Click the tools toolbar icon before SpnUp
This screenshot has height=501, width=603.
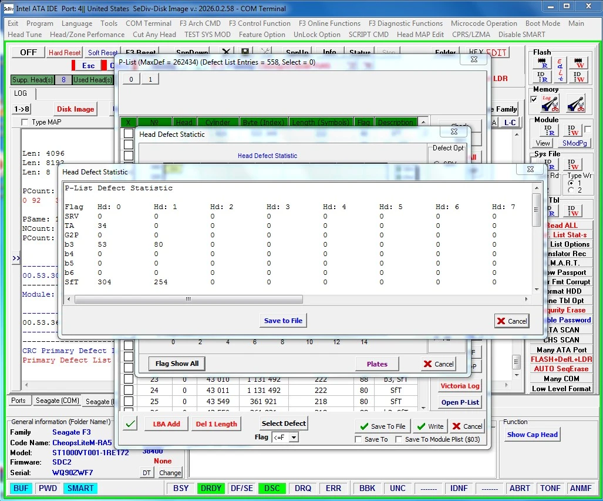(x=265, y=52)
